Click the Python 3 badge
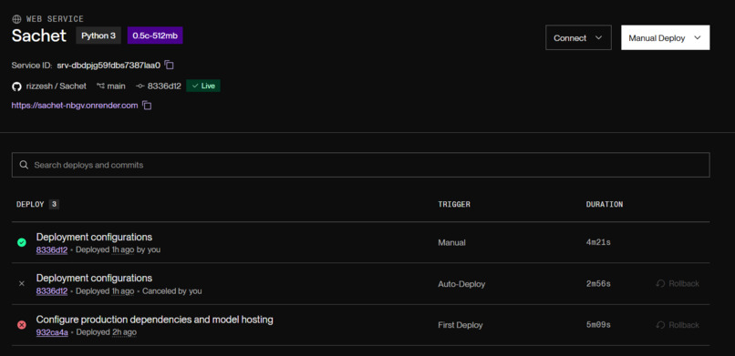This screenshot has width=735, height=356. tap(98, 36)
